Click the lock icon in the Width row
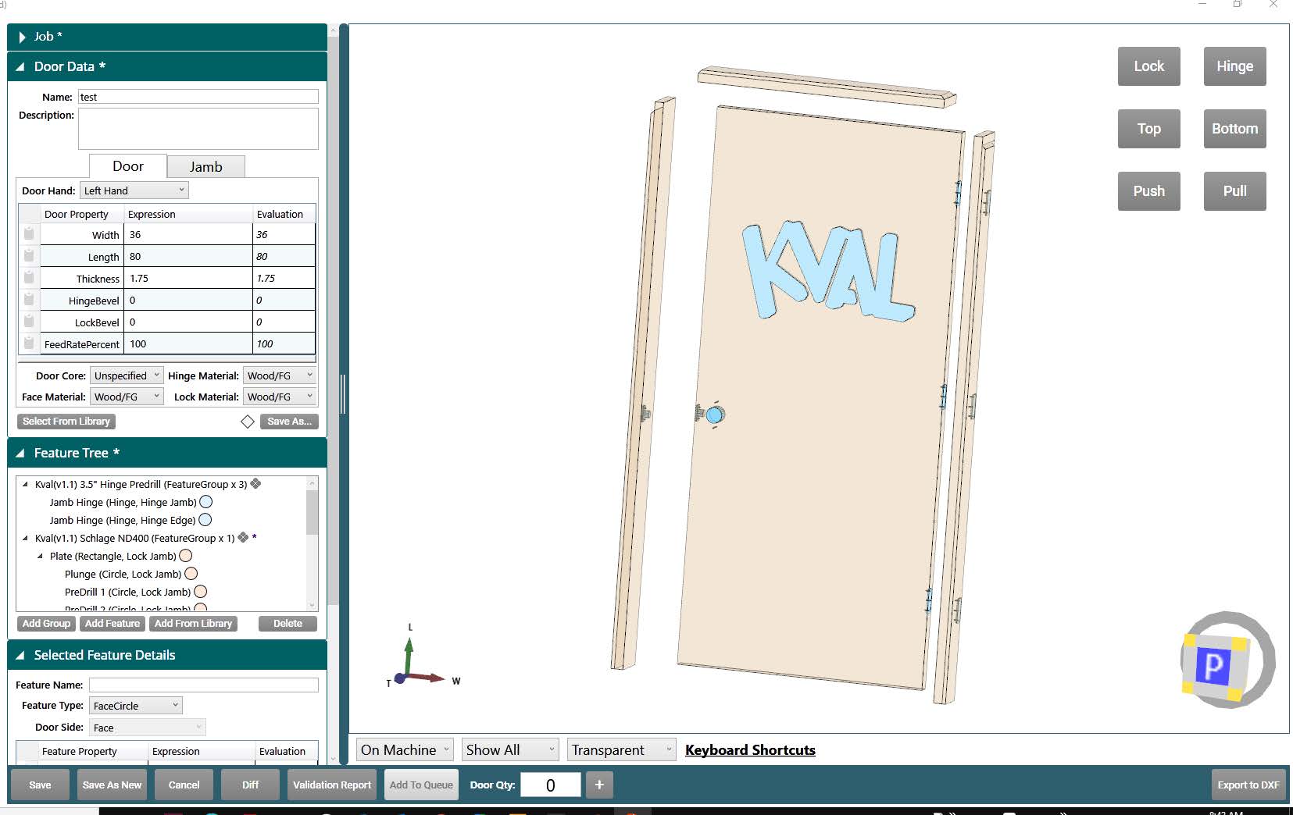The width and height of the screenshot is (1293, 815). 29,233
